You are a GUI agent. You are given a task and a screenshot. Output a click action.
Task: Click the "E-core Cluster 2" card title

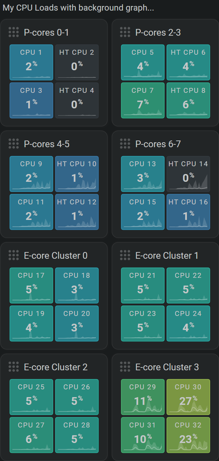[x=56, y=367]
